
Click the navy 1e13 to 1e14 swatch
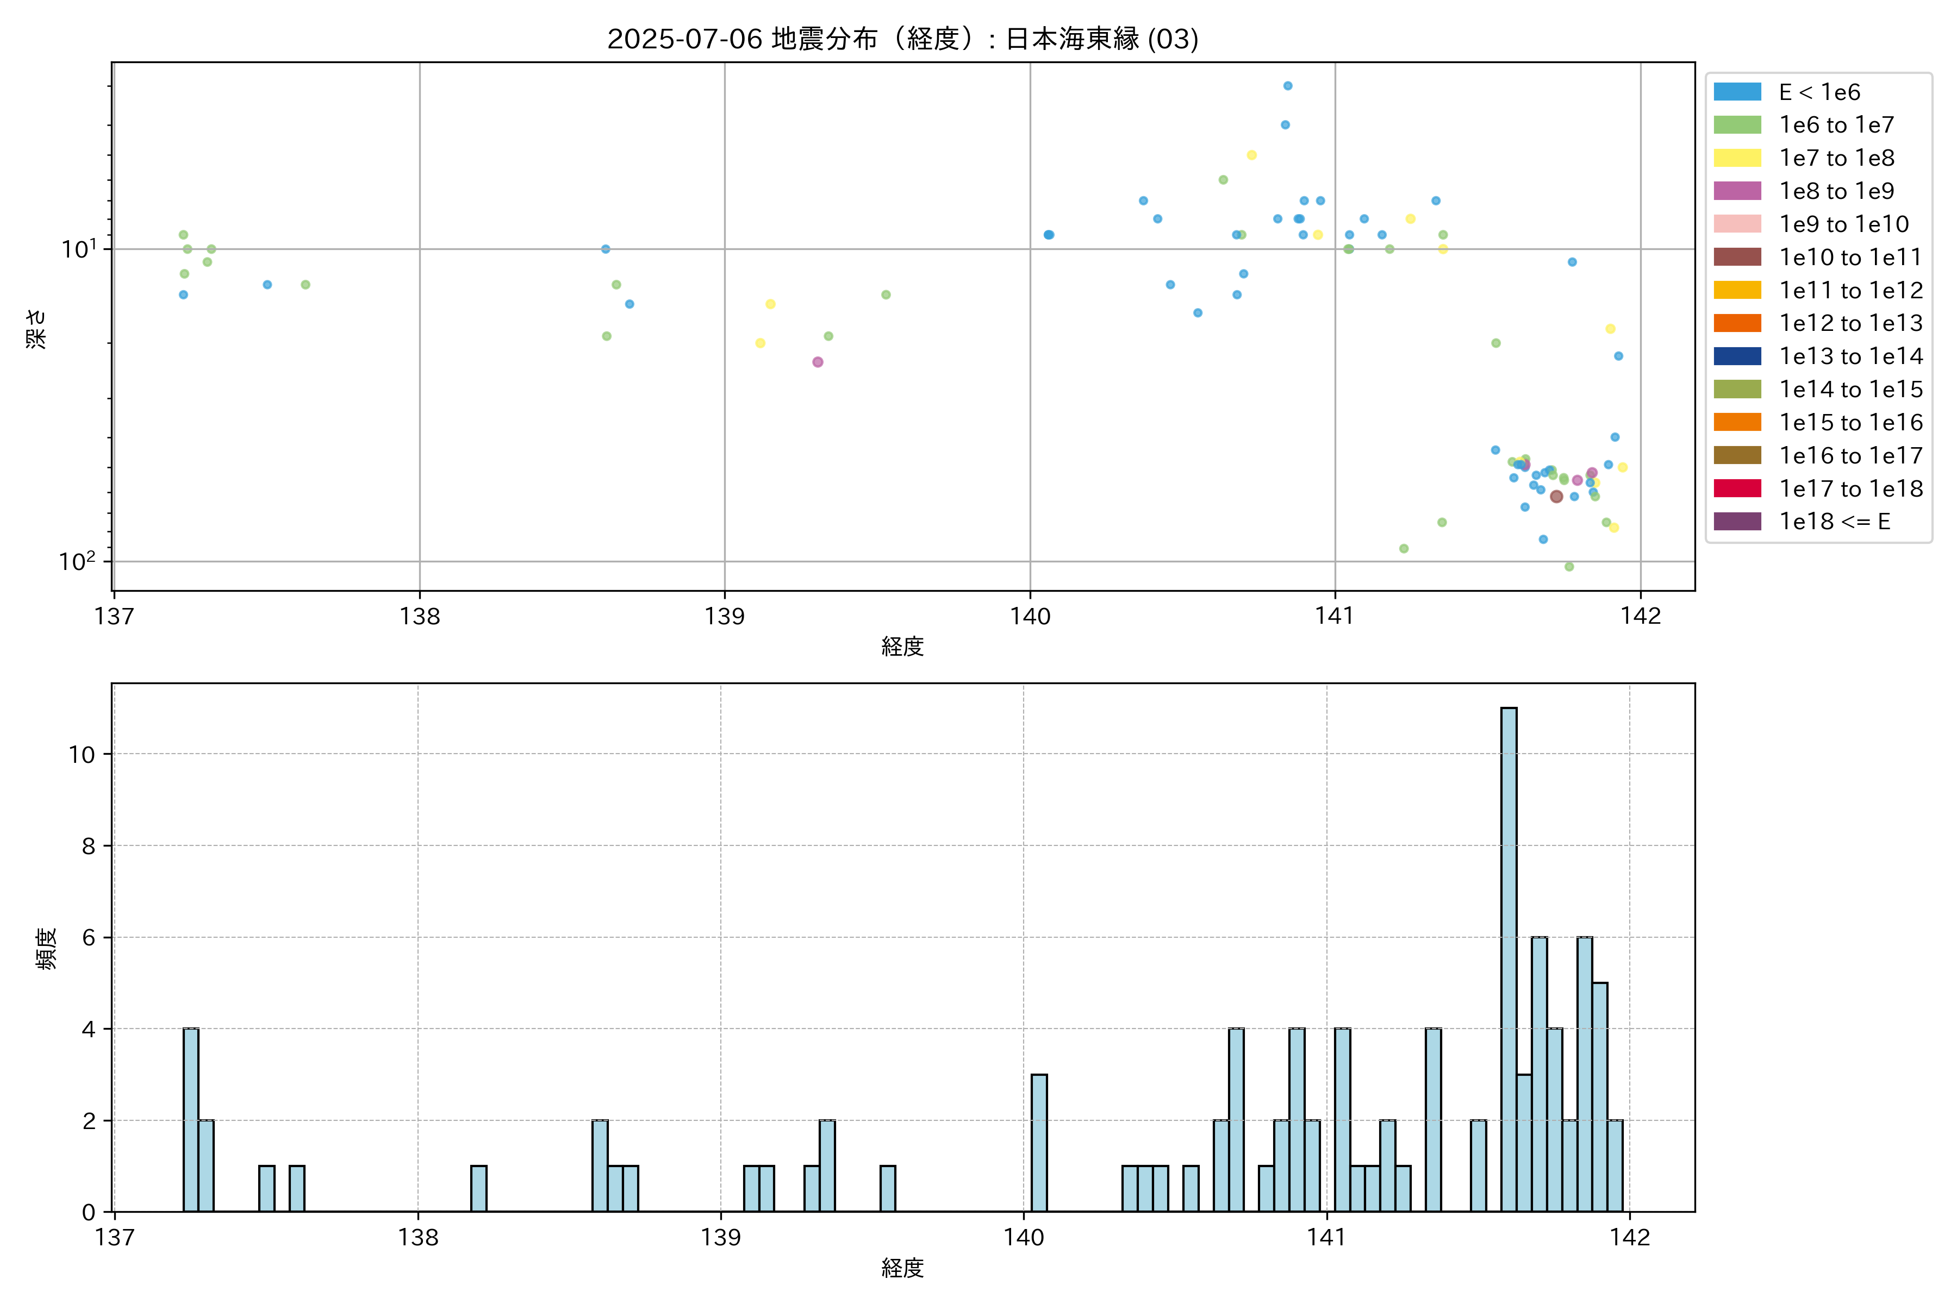1736,356
